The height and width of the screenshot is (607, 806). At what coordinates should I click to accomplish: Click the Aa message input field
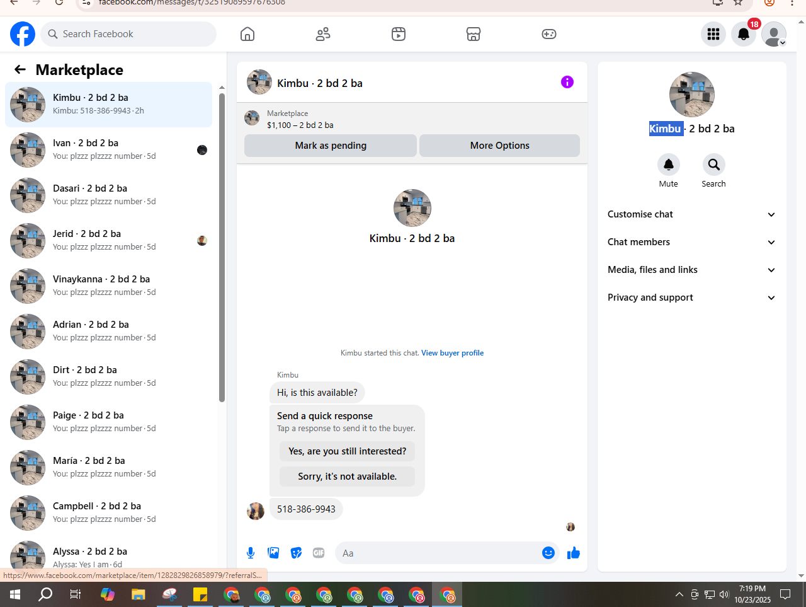437,553
